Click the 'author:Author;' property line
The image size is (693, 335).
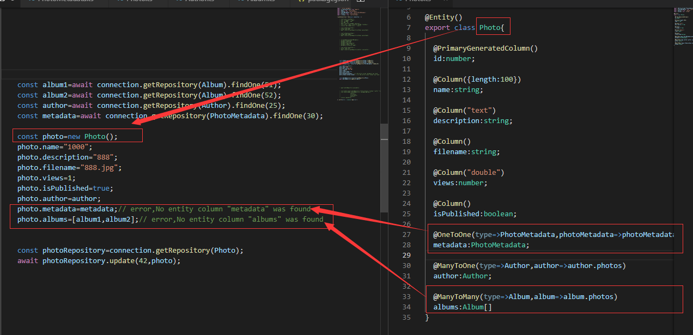(x=463, y=276)
